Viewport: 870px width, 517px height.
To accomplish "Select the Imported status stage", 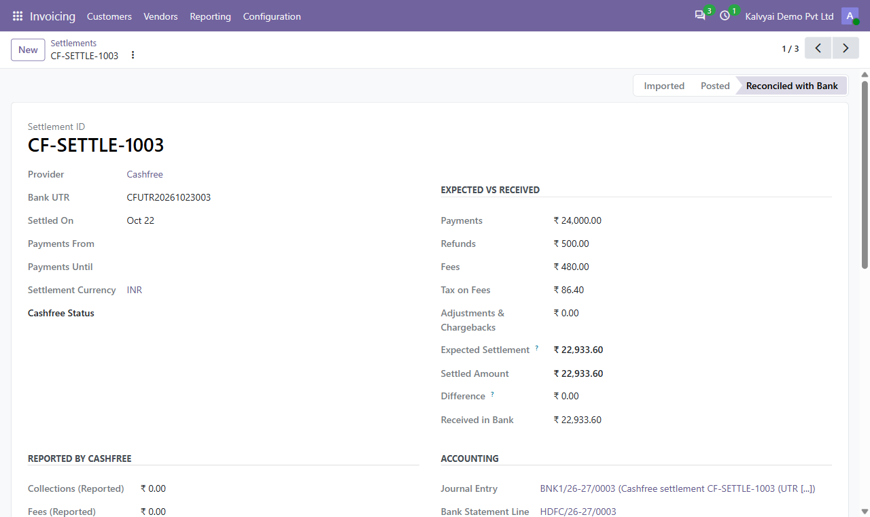I will pyautogui.click(x=664, y=86).
